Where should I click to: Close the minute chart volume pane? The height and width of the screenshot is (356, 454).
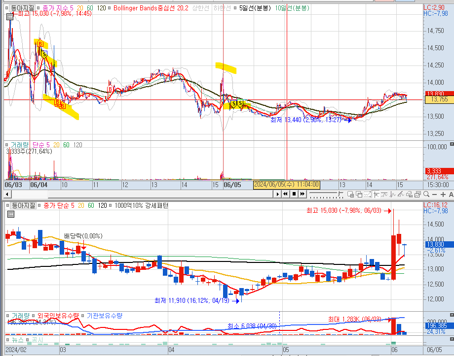[452, 144]
